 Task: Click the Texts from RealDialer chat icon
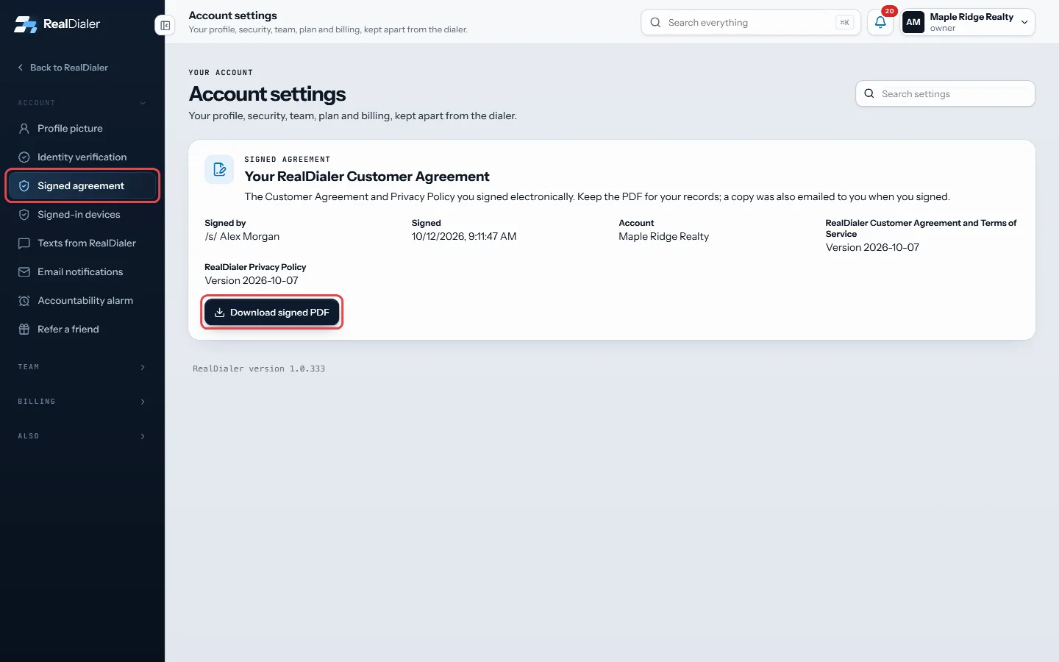(24, 243)
